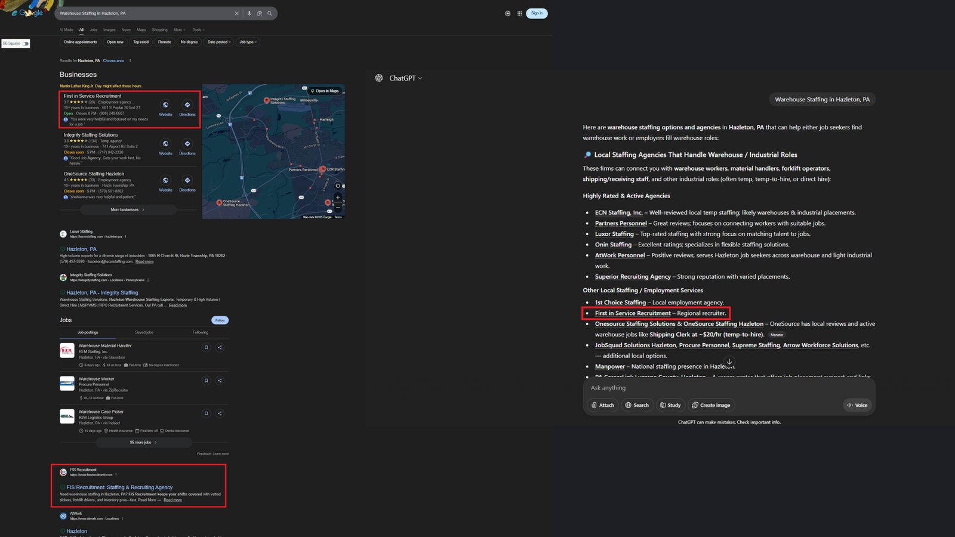Click the Choose area link
Viewport: 955px width, 537px height.
(113, 60)
